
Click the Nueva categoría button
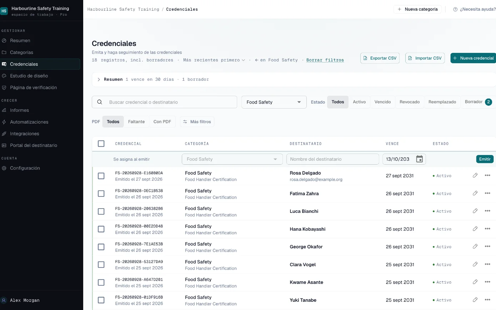(417, 9)
